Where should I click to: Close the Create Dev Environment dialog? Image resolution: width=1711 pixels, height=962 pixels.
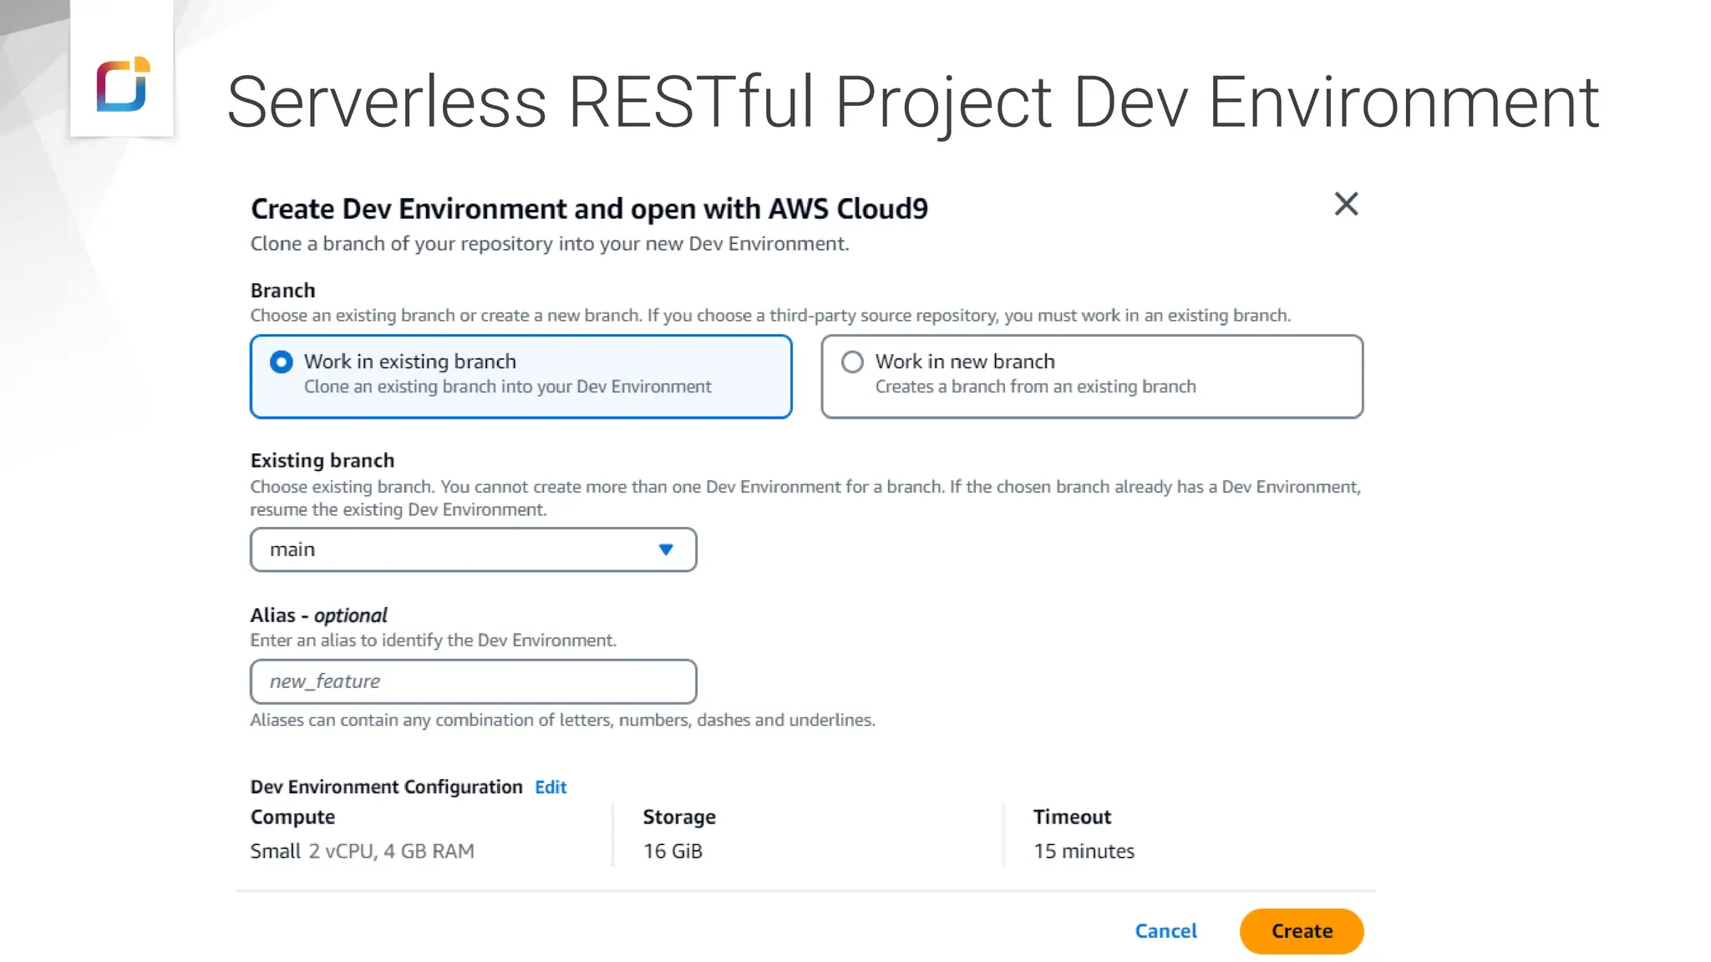[1345, 204]
